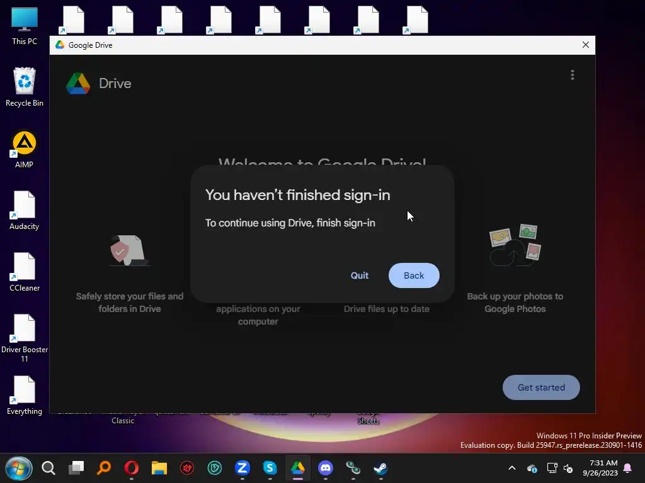The height and width of the screenshot is (483, 645).
Task: Select the This PC desktop icon
Action: point(25,26)
